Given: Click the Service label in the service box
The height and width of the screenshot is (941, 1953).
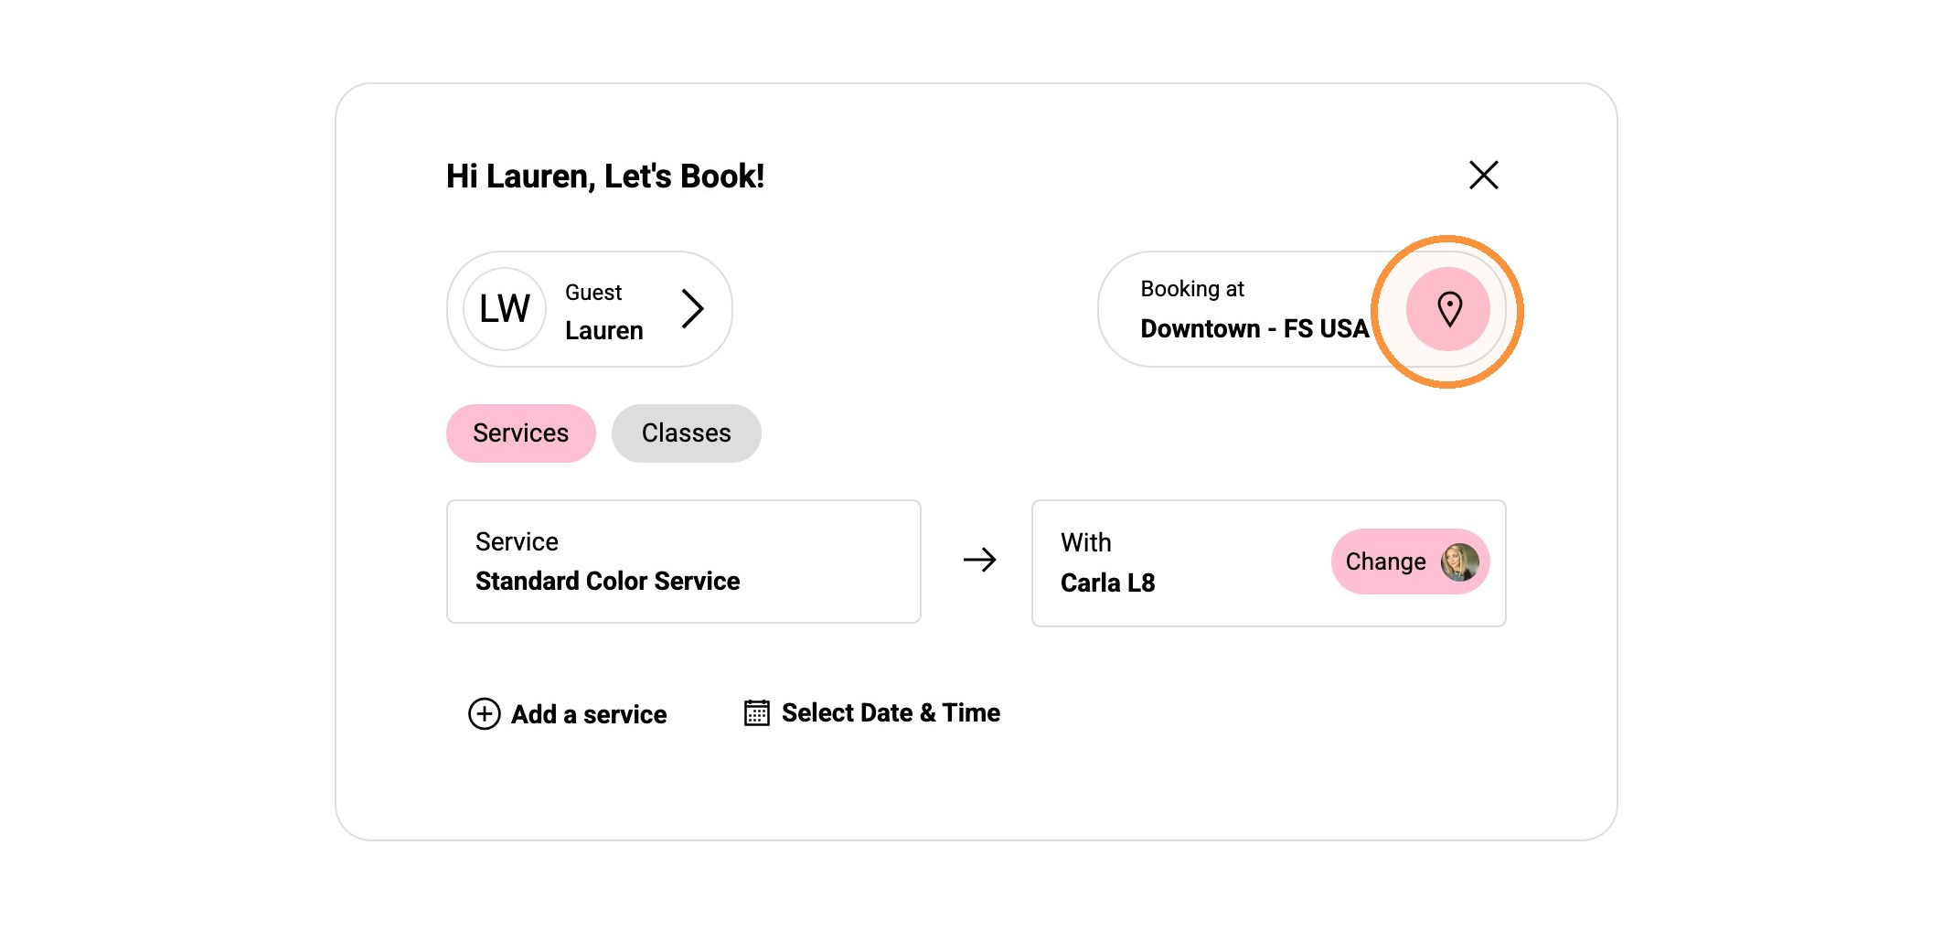Looking at the screenshot, I should pyautogui.click(x=517, y=541).
